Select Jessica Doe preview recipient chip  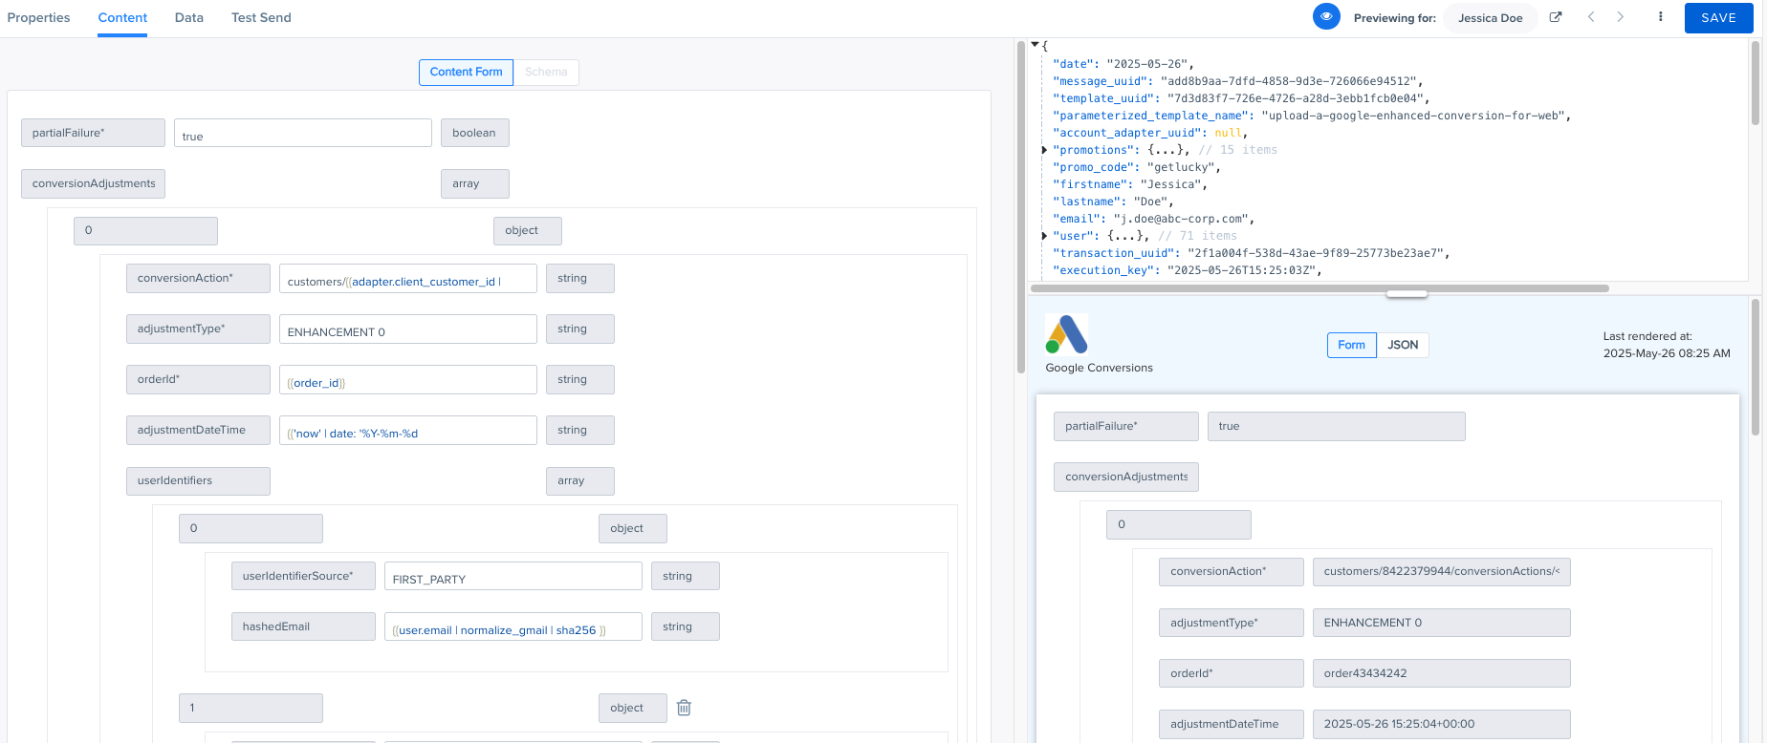(x=1491, y=17)
